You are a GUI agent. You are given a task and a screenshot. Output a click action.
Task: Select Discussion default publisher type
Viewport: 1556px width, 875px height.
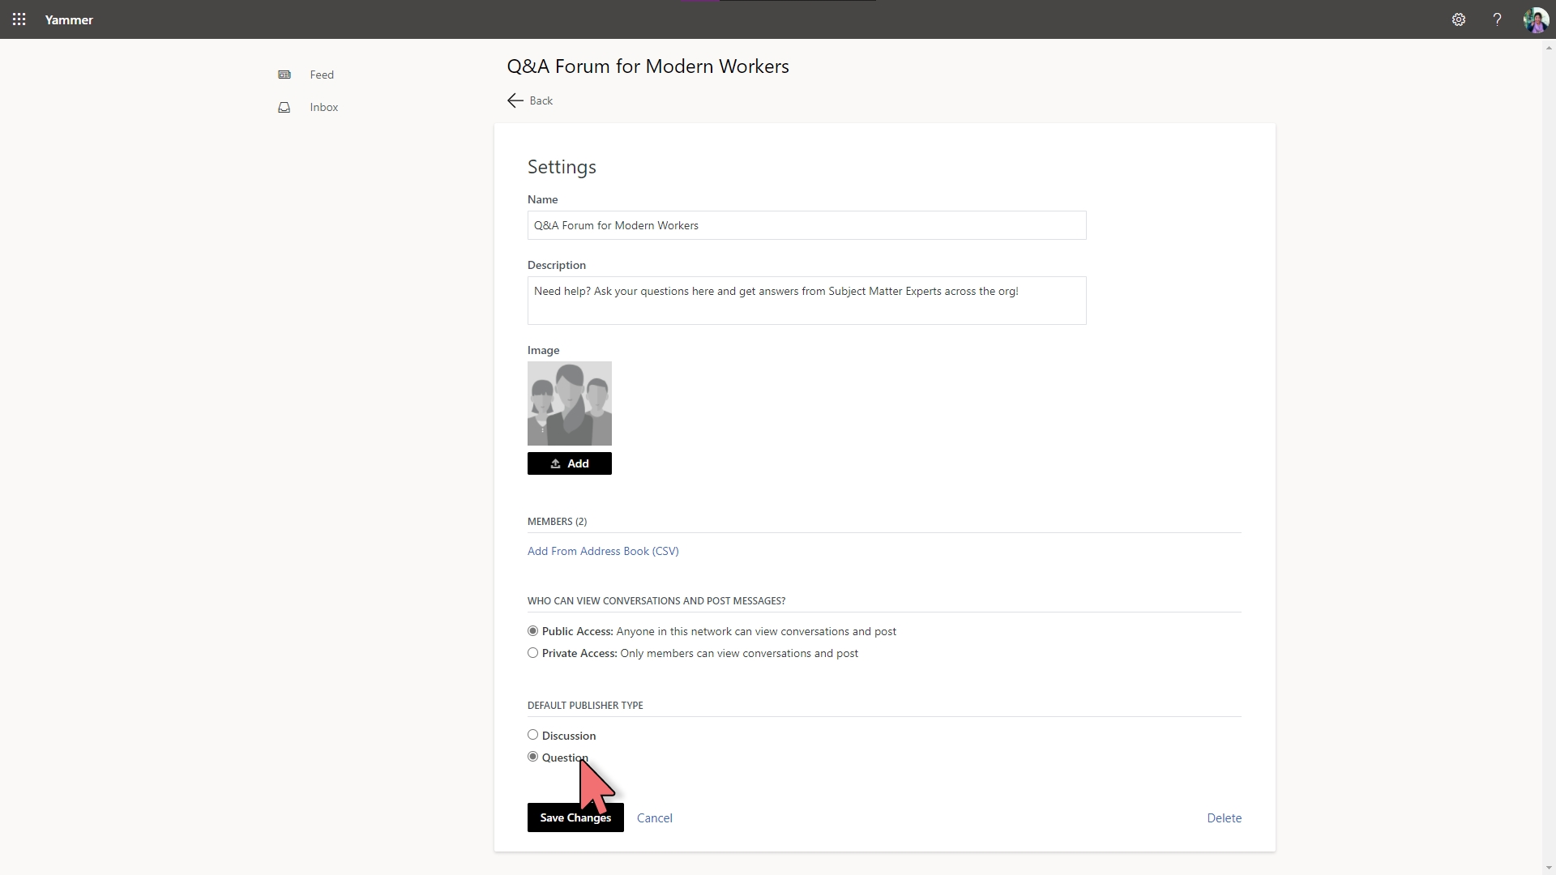point(532,735)
